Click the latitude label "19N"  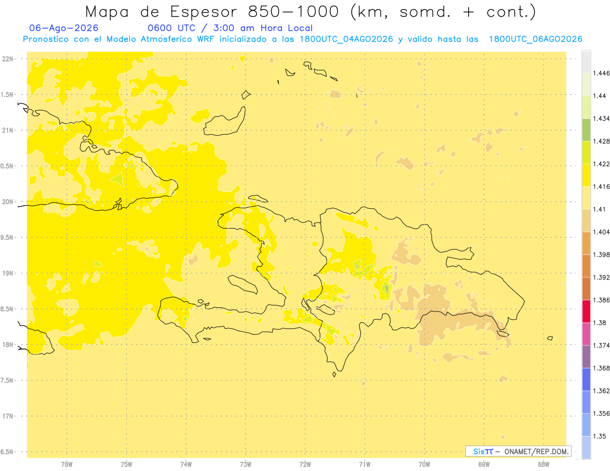click(9, 273)
